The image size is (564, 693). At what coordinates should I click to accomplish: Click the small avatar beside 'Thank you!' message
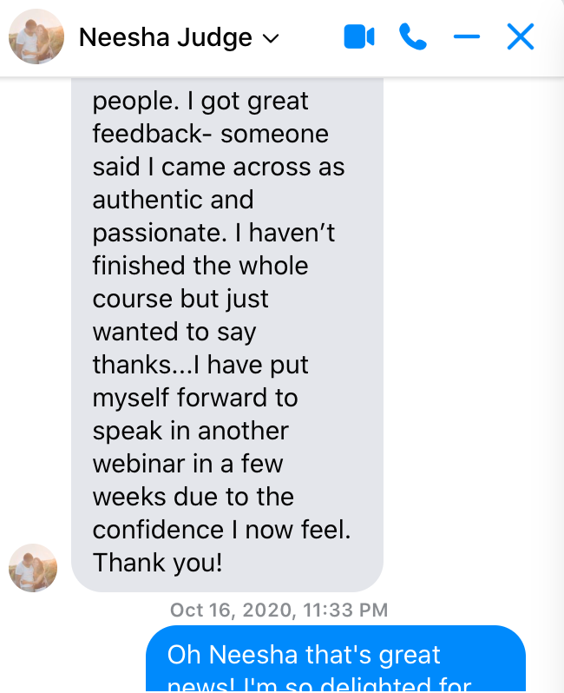point(33,567)
